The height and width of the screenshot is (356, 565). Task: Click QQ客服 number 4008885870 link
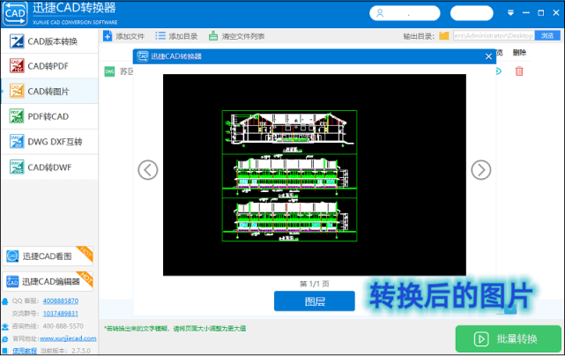point(61,300)
